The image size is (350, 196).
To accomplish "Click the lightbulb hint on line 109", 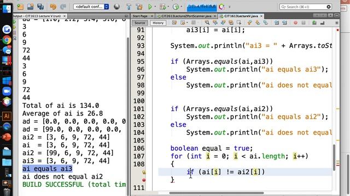I will click(x=144, y=172).
